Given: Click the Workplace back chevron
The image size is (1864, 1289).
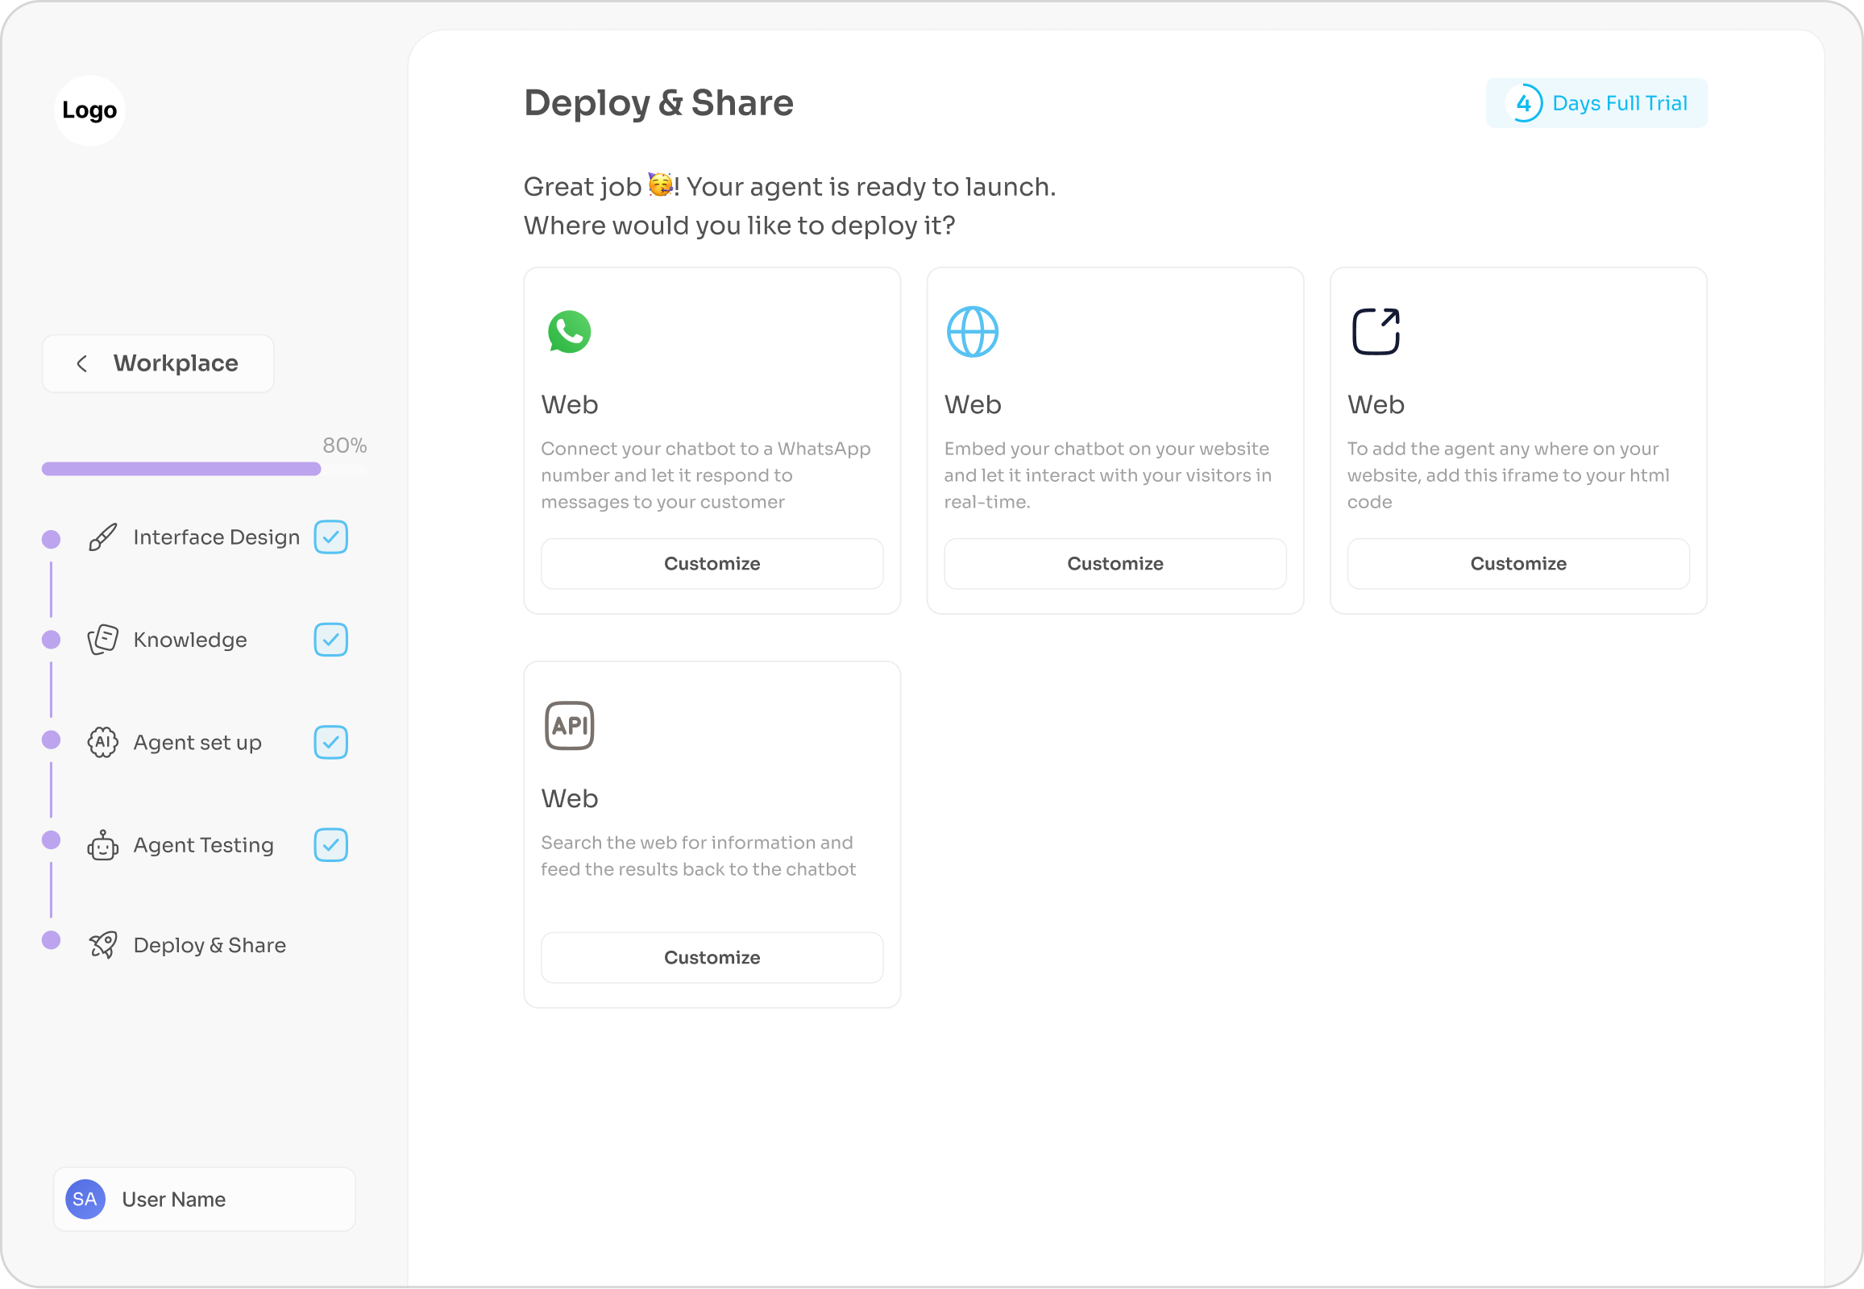Looking at the screenshot, I should [81, 363].
